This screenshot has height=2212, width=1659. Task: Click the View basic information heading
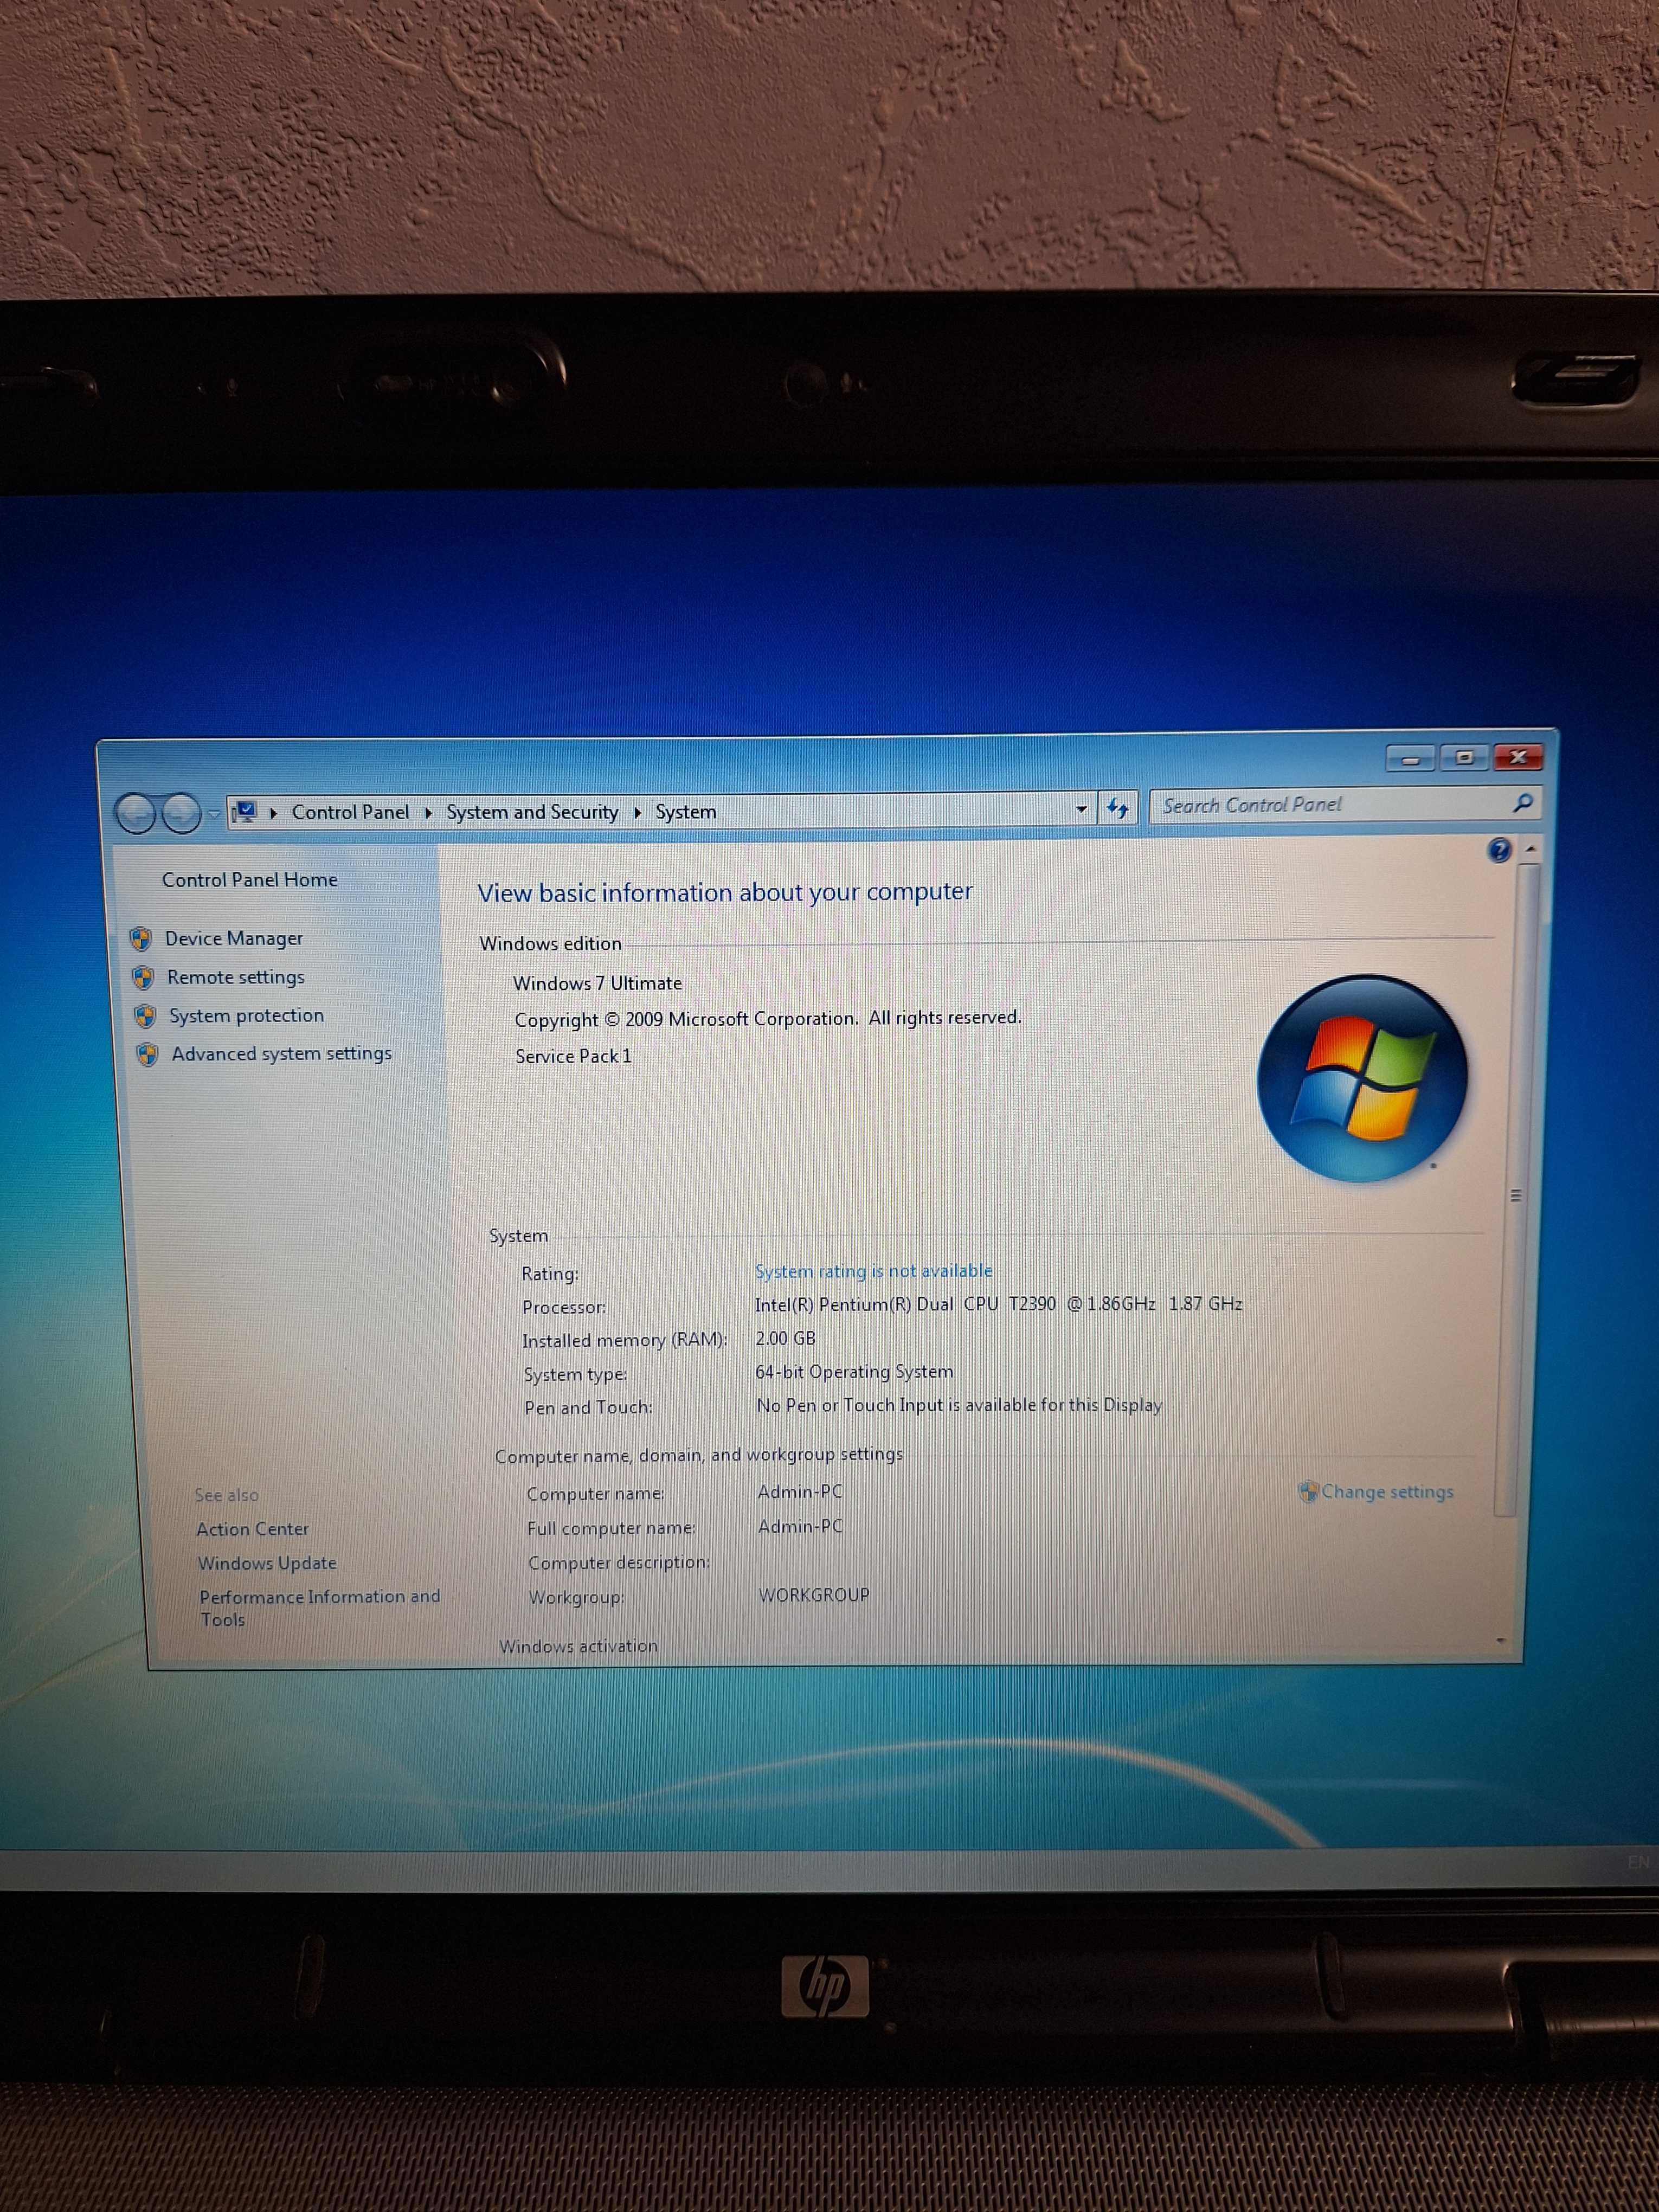pyautogui.click(x=725, y=892)
